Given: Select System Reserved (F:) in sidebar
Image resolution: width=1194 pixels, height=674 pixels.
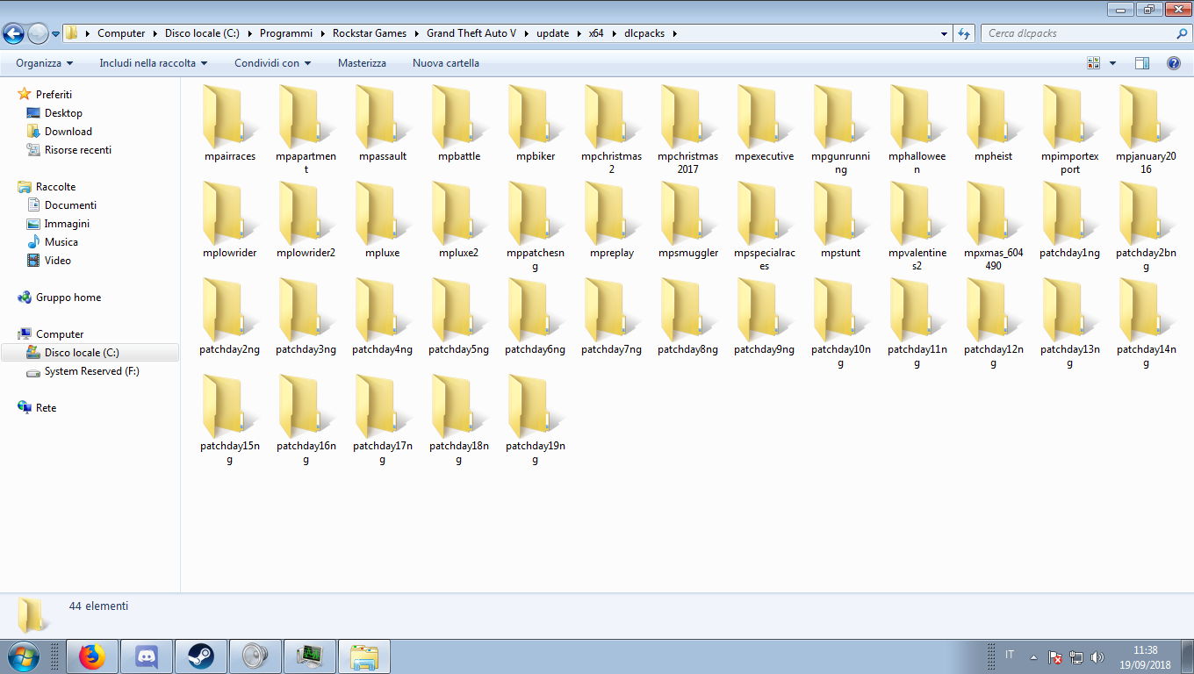Looking at the screenshot, I should [91, 371].
